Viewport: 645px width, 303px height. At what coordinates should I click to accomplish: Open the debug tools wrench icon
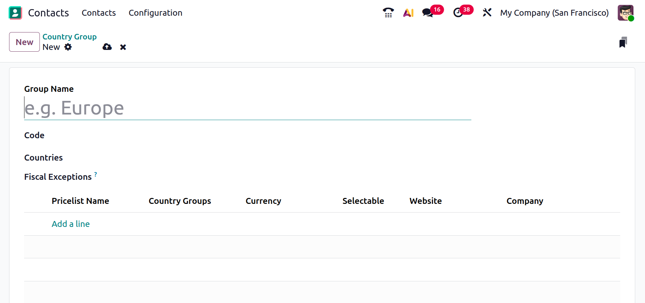487,13
